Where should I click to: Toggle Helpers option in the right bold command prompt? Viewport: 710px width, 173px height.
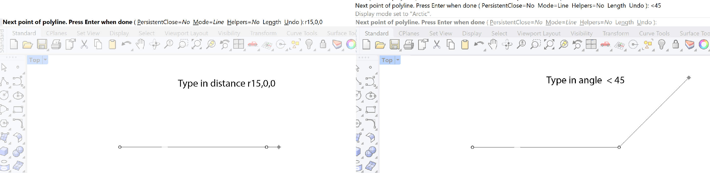(x=595, y=22)
